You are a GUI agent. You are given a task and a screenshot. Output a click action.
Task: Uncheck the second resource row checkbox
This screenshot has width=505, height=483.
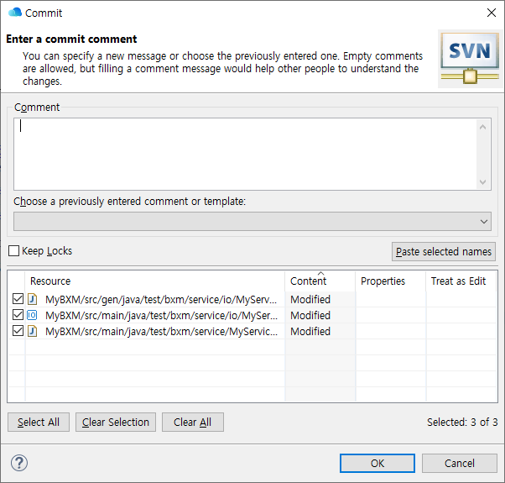[18, 315]
